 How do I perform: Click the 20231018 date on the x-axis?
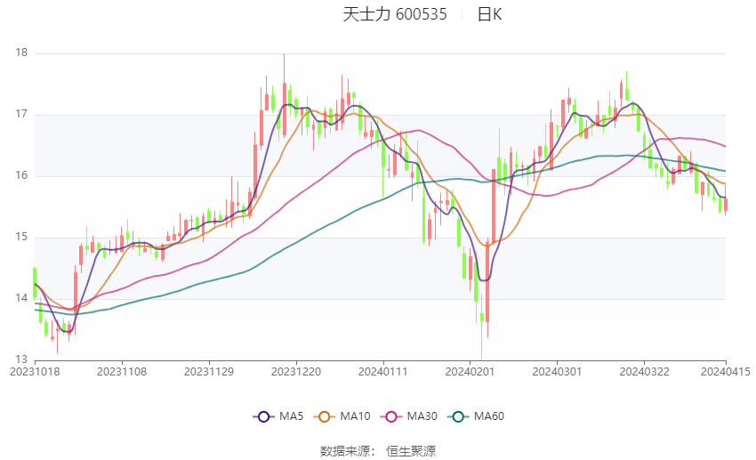34,371
